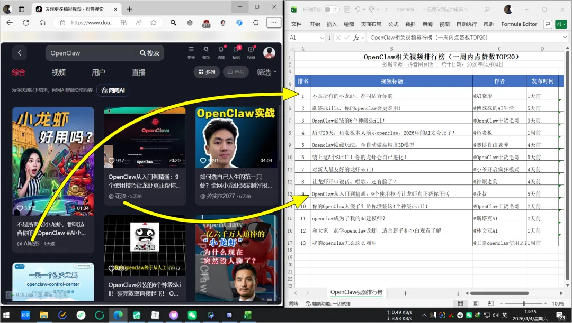The height and width of the screenshot is (323, 572).
Task: Refresh the Douyin page in Edge
Action: tap(26, 23)
